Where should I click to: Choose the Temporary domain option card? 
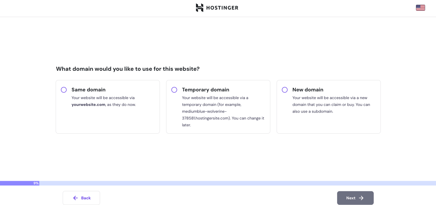[218, 106]
